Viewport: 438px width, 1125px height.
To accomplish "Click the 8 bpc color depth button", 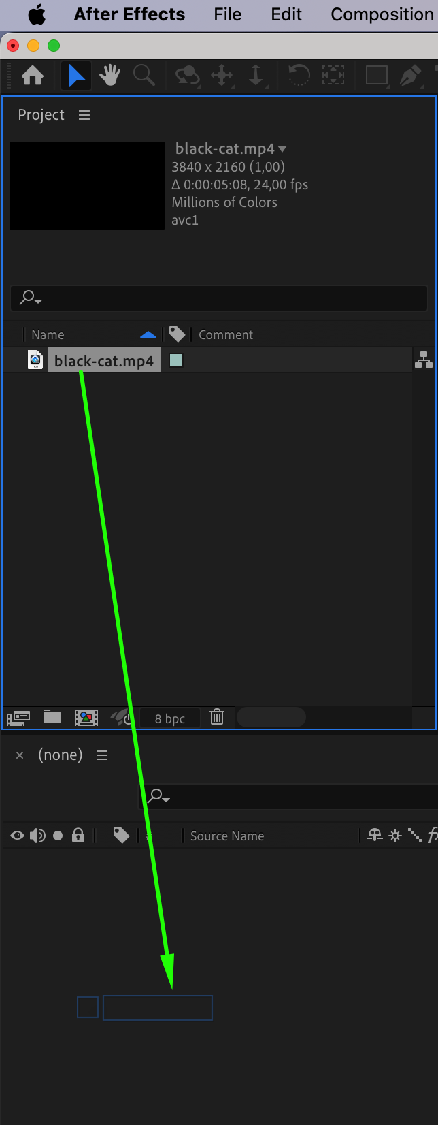I will tap(170, 718).
